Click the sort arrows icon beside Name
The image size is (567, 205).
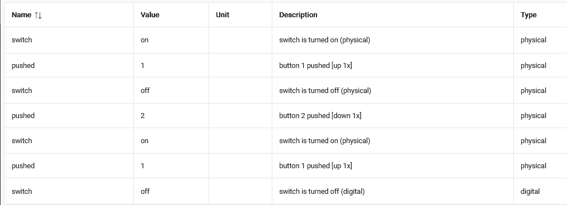click(38, 15)
